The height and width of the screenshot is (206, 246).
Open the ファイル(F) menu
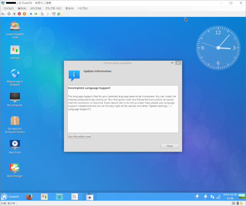tap(8, 8)
